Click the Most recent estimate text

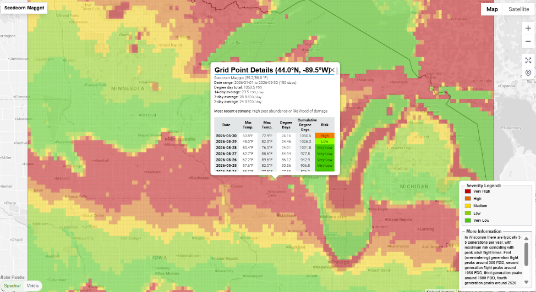click(x=271, y=111)
